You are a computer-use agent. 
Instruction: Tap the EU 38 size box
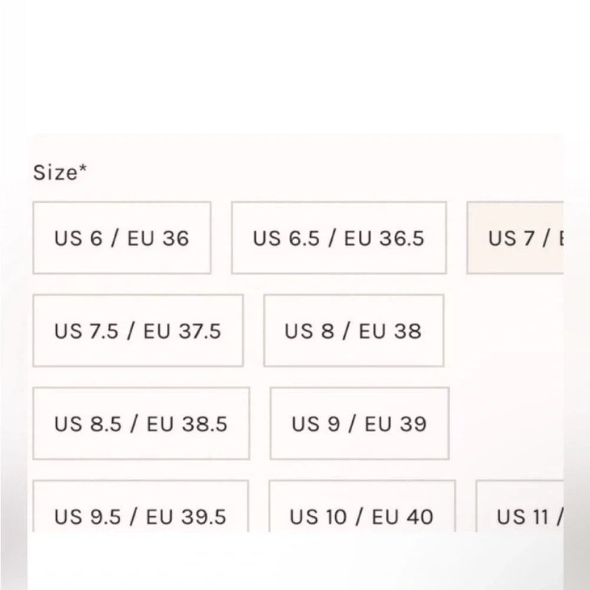[353, 331]
